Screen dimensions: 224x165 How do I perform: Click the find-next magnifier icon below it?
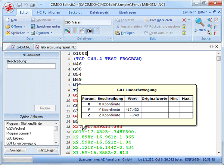pos(209,26)
